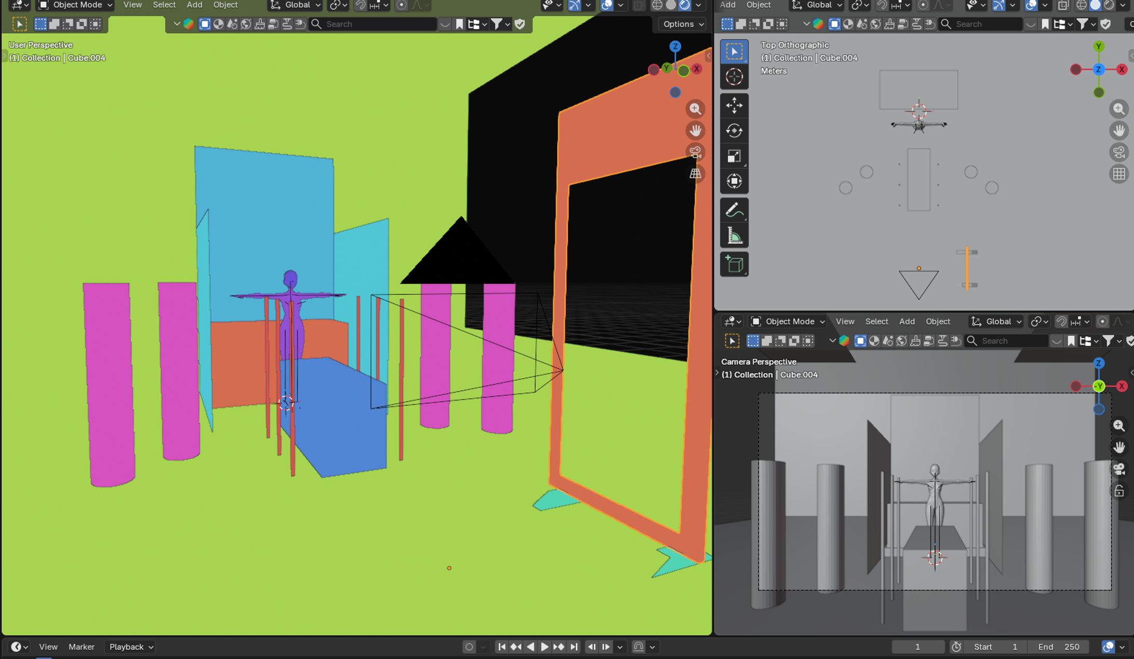1134x659 pixels.
Task: Toggle camera view with the camera icon
Action: click(x=695, y=152)
